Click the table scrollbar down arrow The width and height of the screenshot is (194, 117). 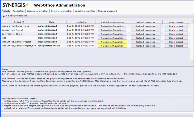192,61
